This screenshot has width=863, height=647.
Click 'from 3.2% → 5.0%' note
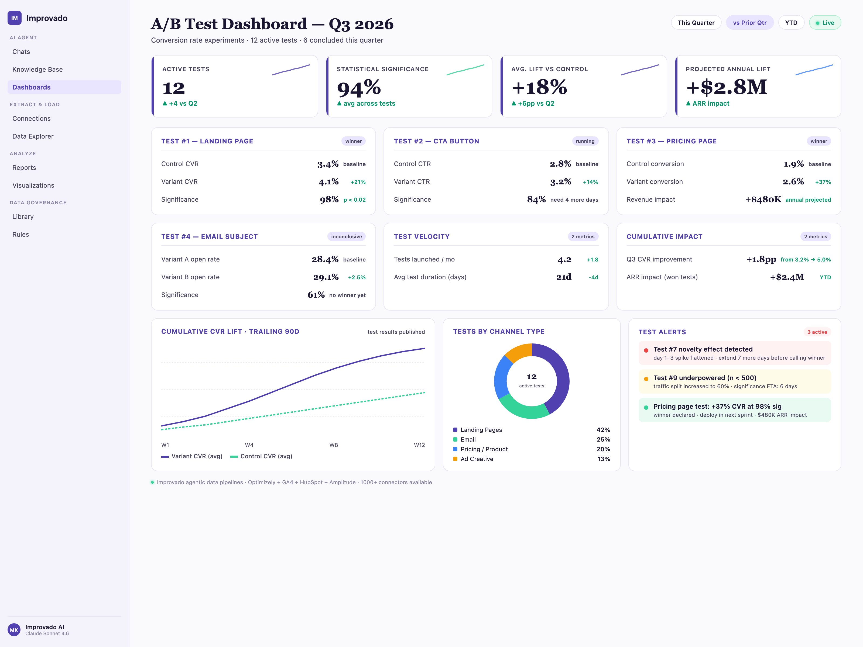pos(806,260)
